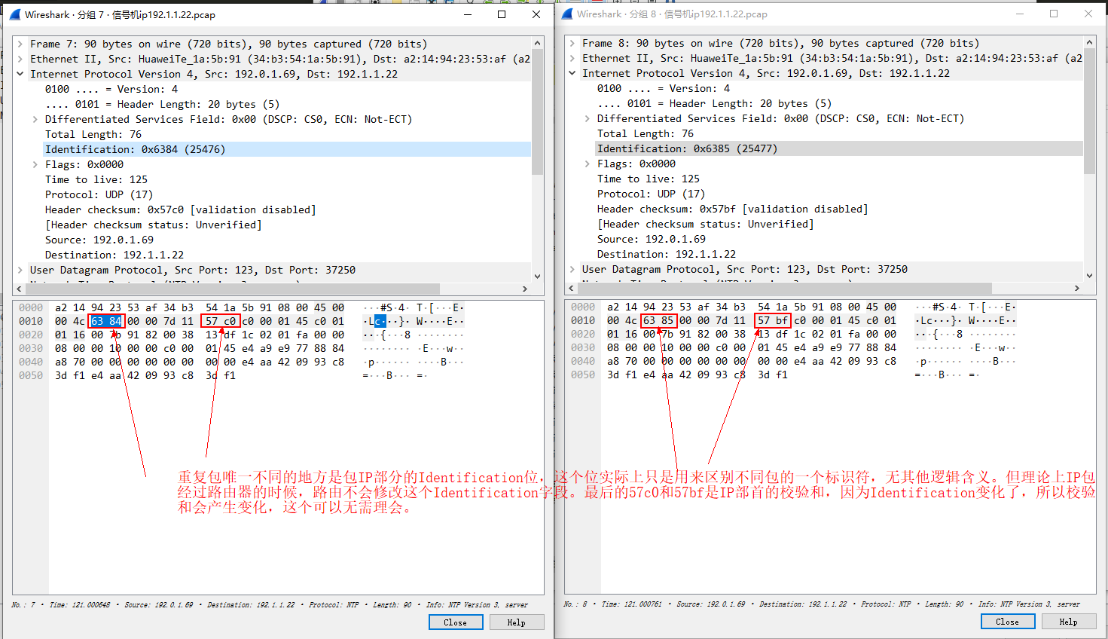Click status line No. 8 in right window

[822, 604]
